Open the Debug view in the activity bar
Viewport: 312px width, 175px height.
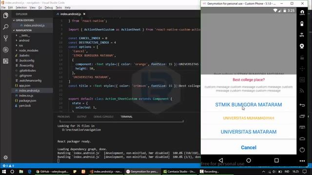click(x=5, y=50)
